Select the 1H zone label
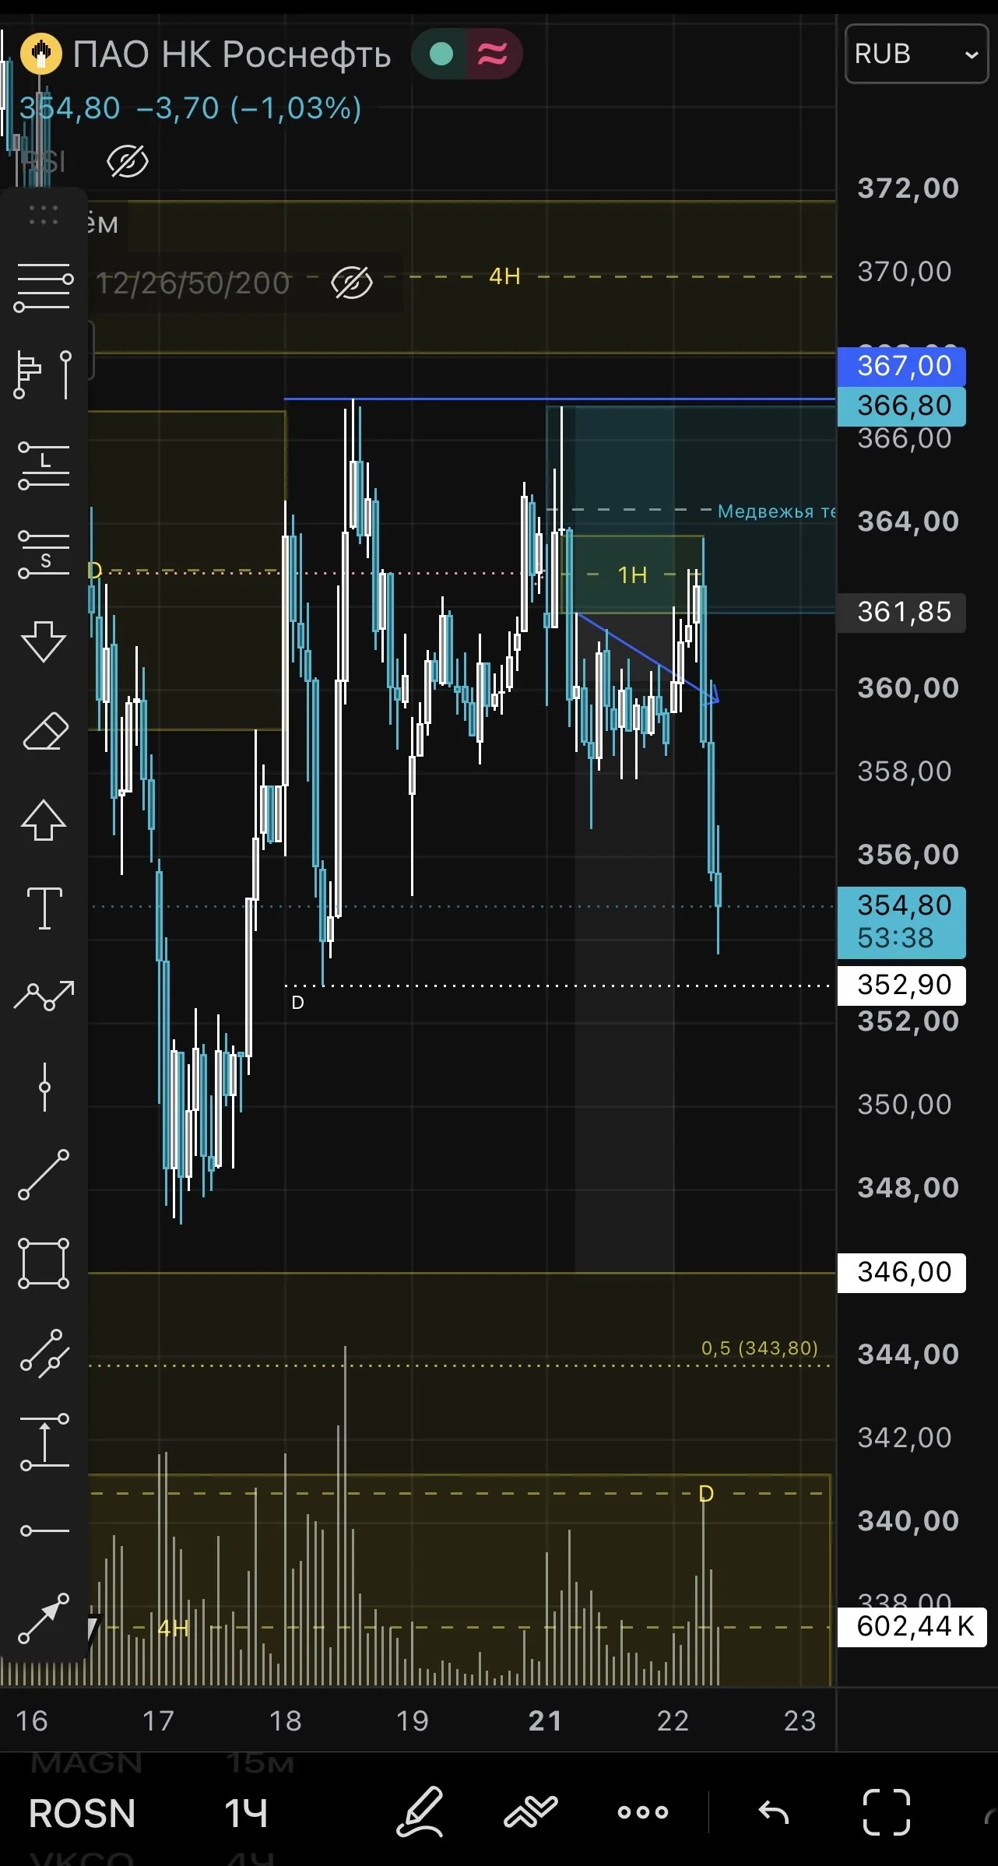This screenshot has height=1866, width=998. click(x=632, y=575)
